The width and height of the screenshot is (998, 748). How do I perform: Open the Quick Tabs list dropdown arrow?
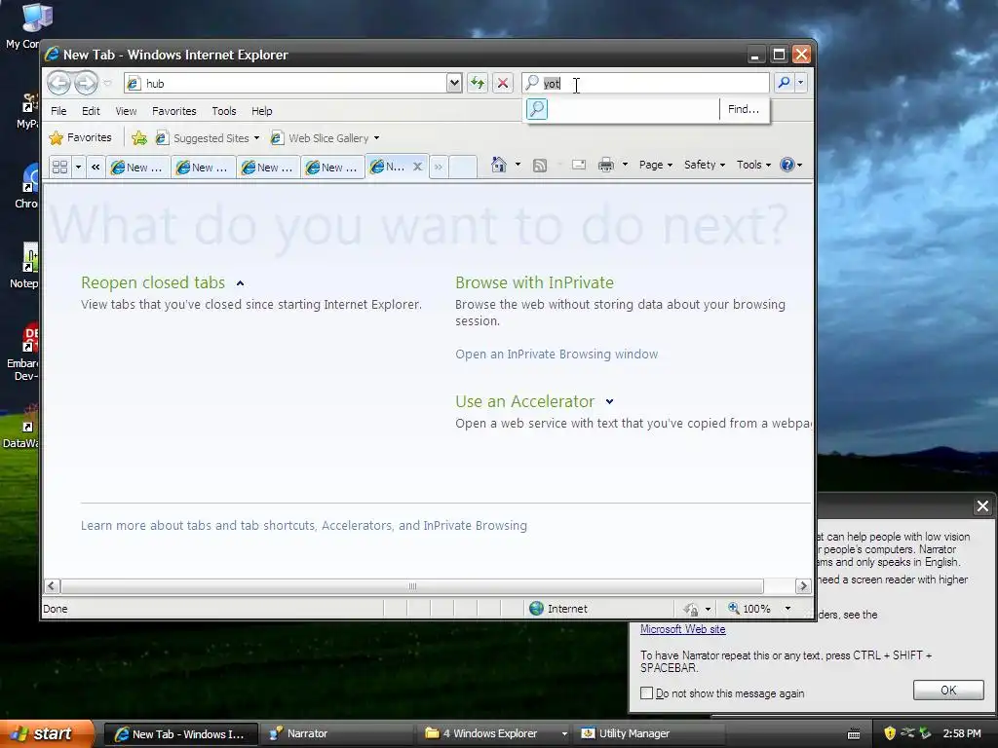coord(78,168)
